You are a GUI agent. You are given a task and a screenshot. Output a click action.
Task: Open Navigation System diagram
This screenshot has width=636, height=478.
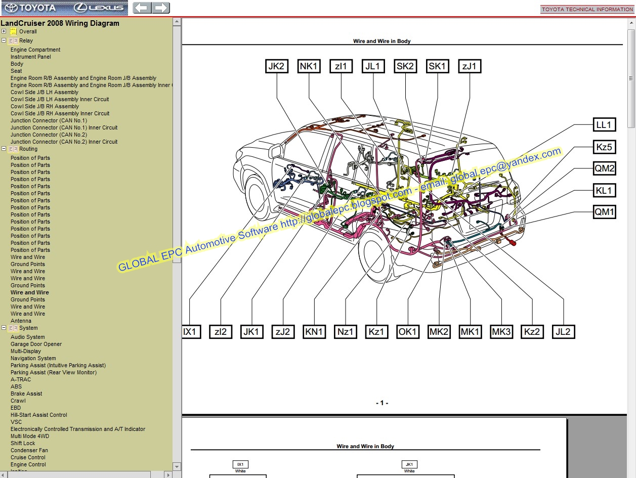tap(33, 358)
